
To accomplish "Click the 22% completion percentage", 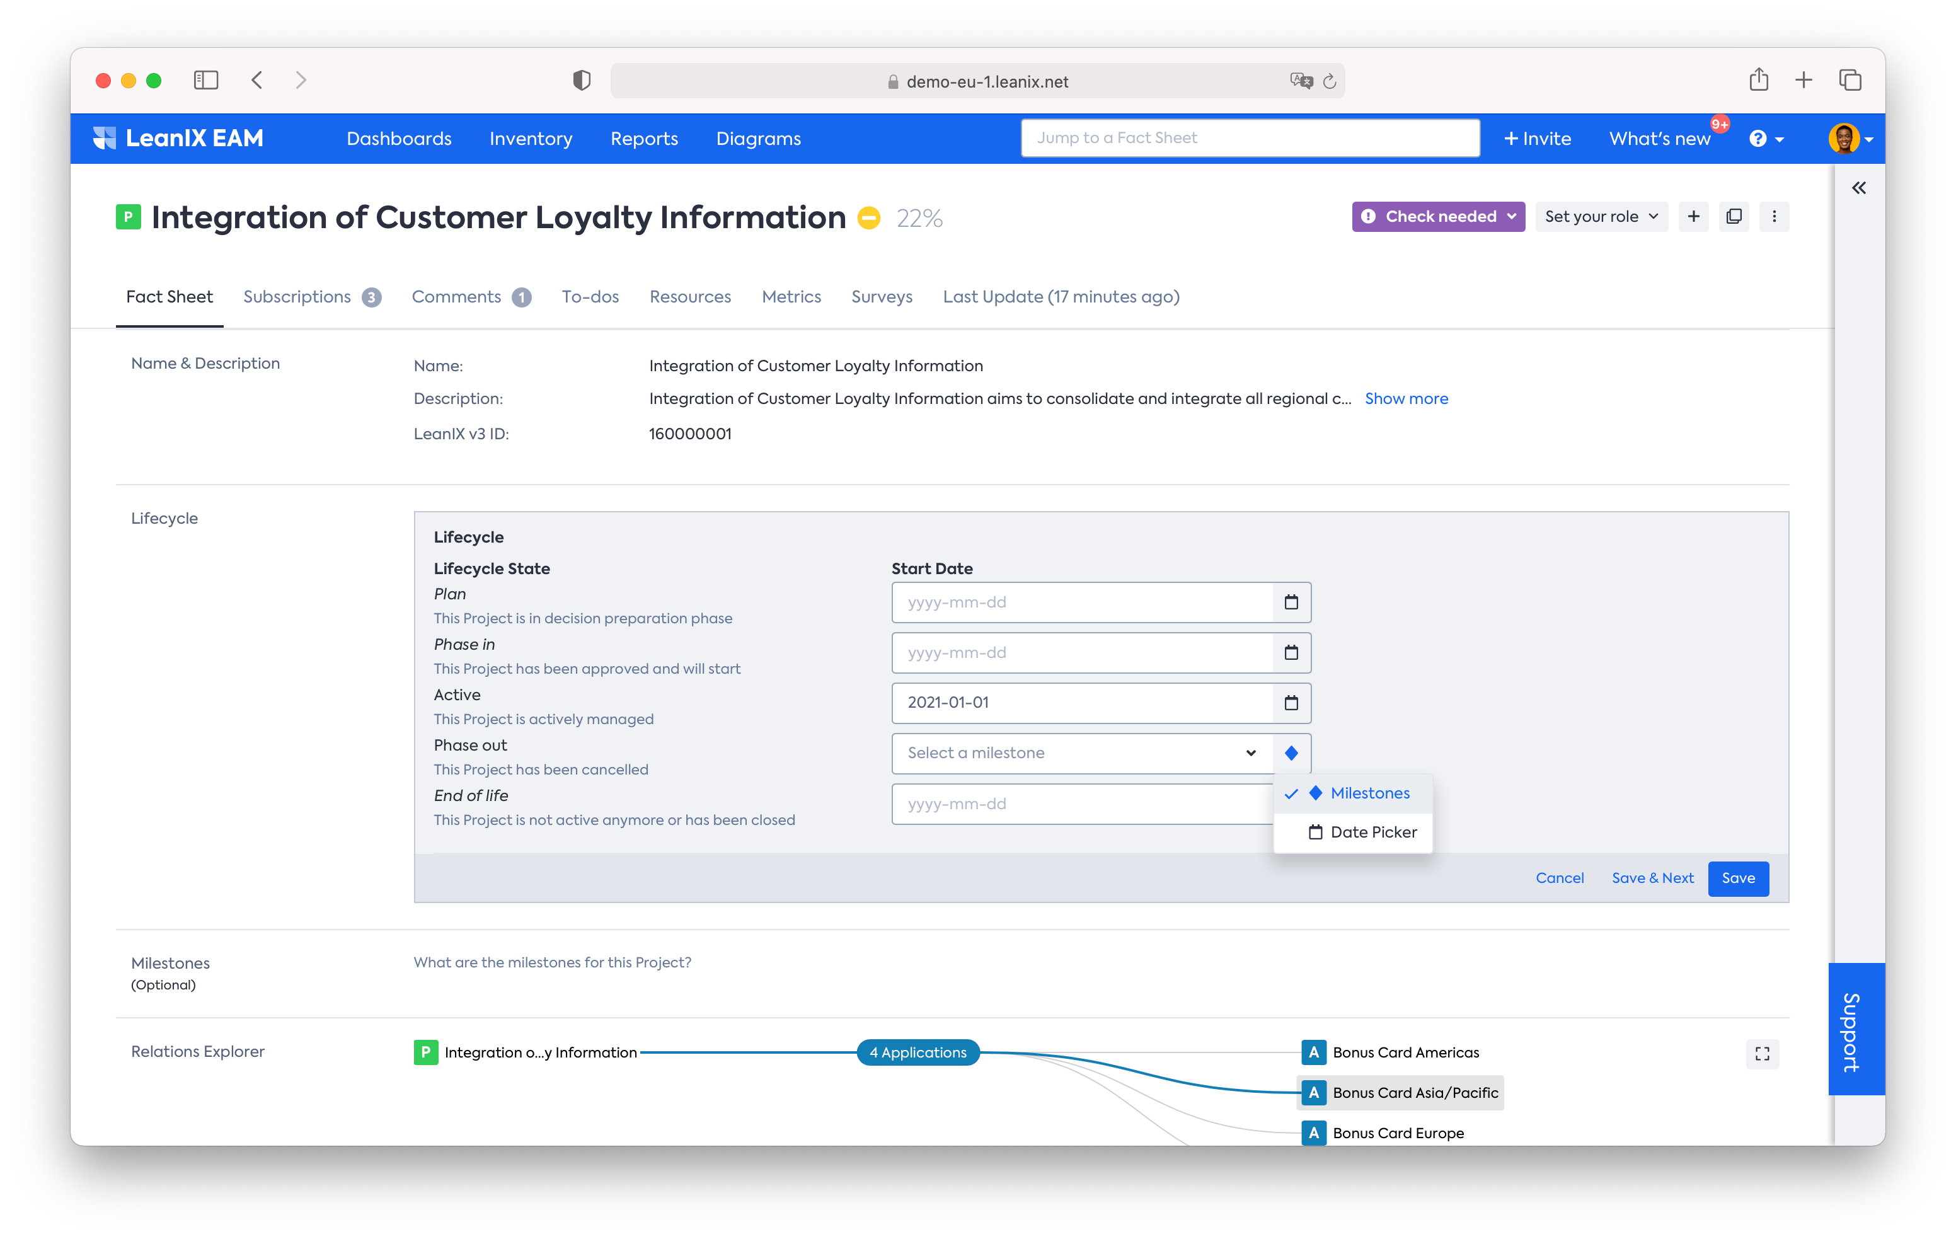I will pyautogui.click(x=919, y=219).
